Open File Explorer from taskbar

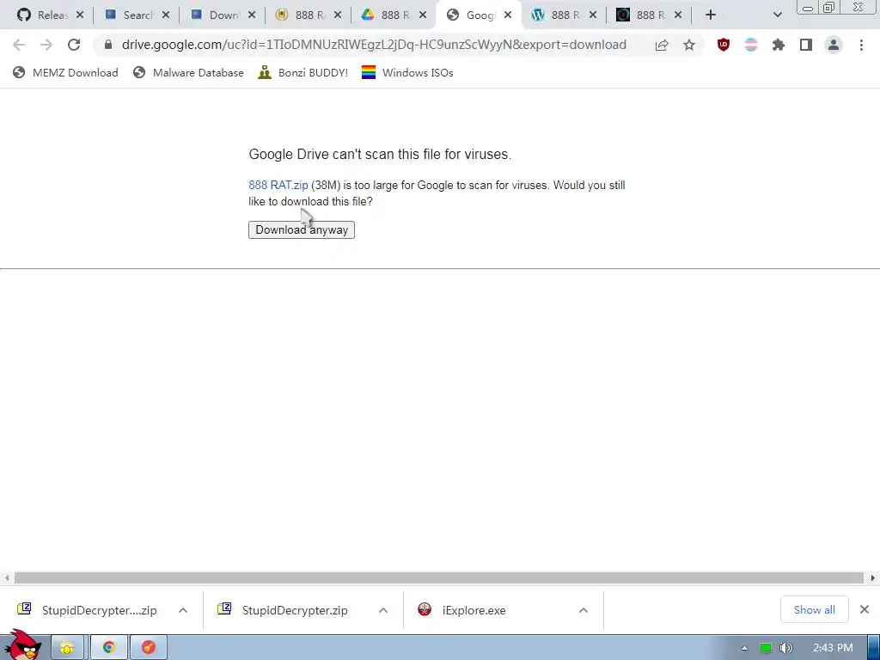(x=67, y=648)
